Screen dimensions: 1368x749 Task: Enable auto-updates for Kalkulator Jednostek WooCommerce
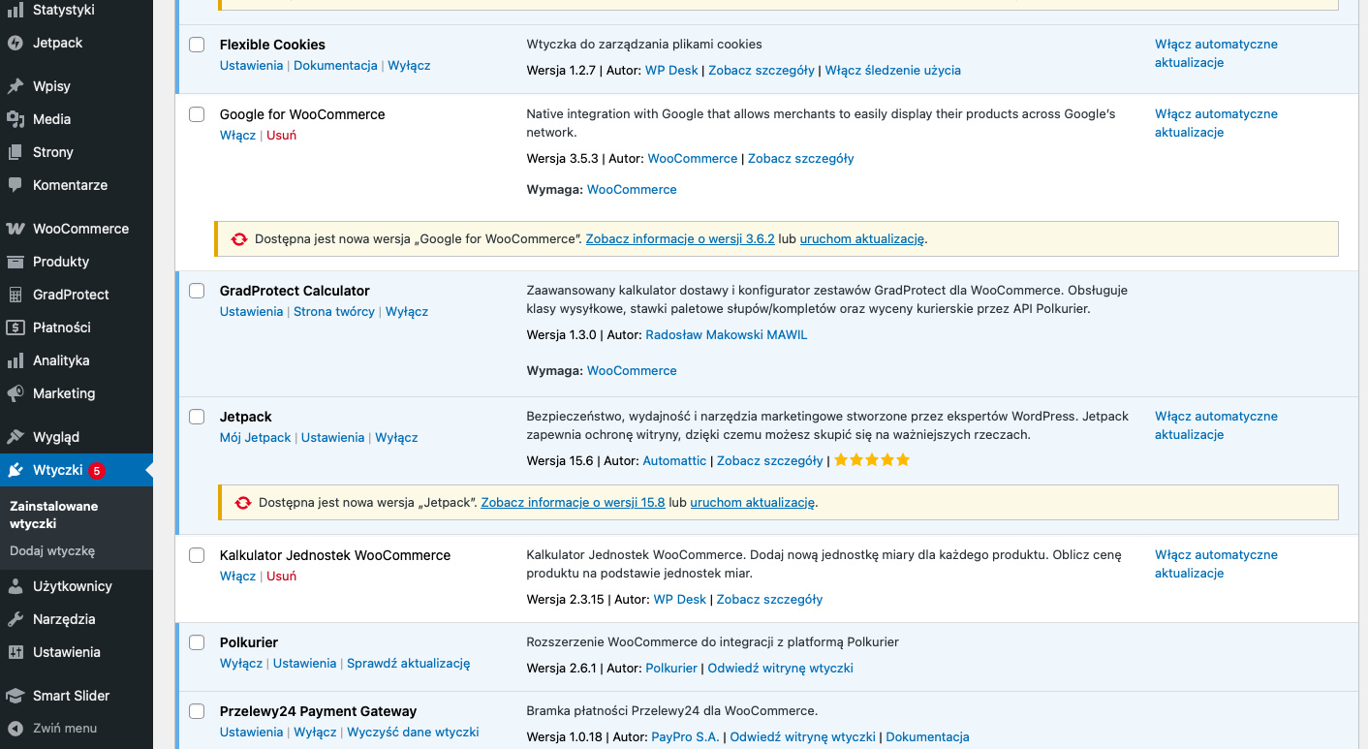pos(1216,564)
